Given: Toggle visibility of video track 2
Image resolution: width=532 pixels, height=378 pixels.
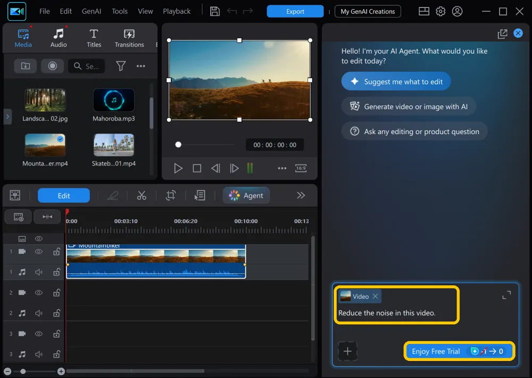Looking at the screenshot, I should click(x=39, y=292).
